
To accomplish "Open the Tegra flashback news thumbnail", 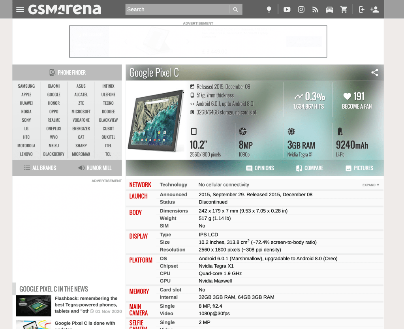I will pyautogui.click(x=34, y=306).
